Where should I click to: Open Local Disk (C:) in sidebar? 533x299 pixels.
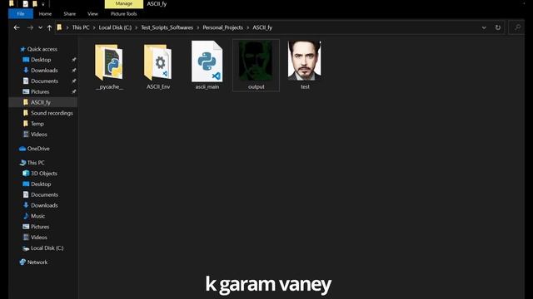47,248
